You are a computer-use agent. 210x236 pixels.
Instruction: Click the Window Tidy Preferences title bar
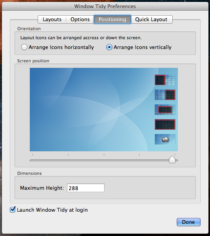[x=105, y=7]
